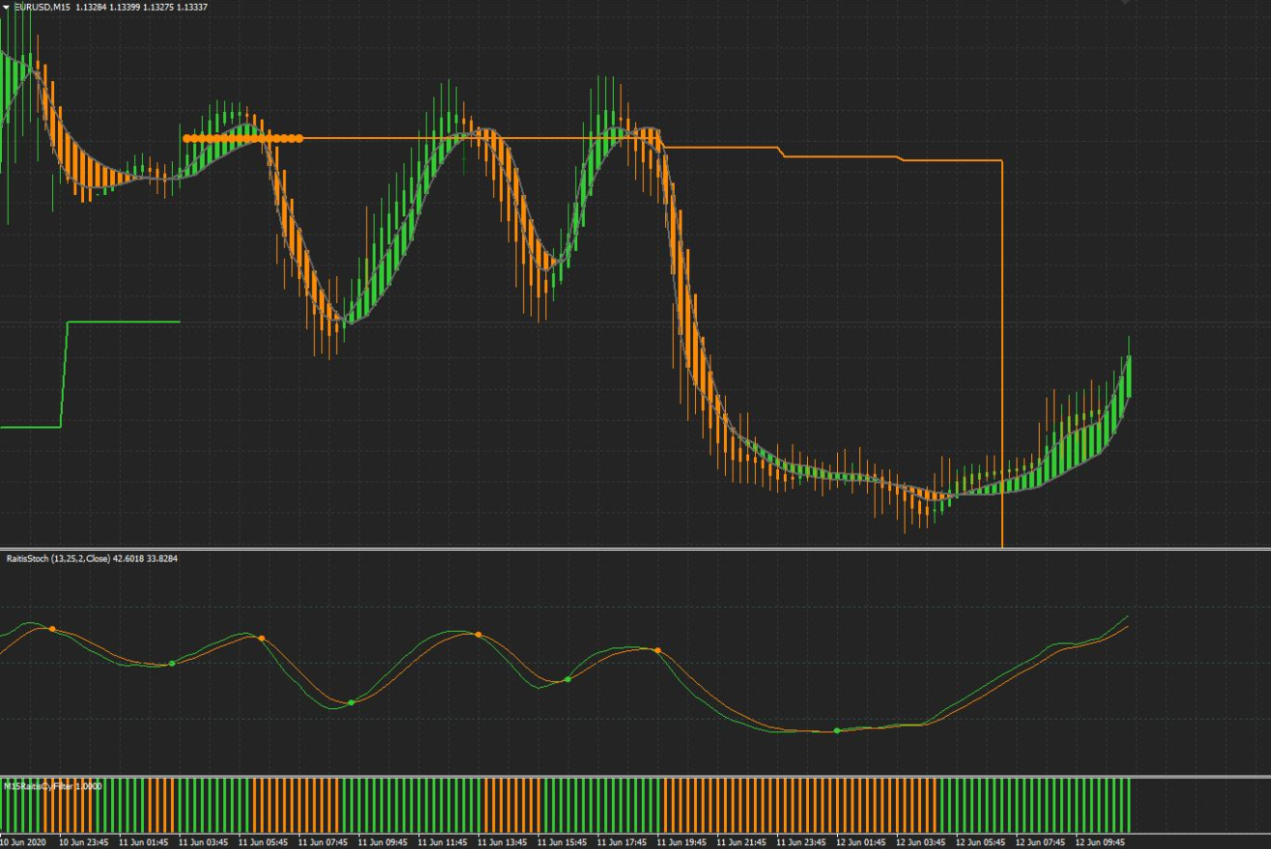Click the last green candle on the price chart
Image resolution: width=1271 pixels, height=849 pixels.
click(x=1127, y=375)
